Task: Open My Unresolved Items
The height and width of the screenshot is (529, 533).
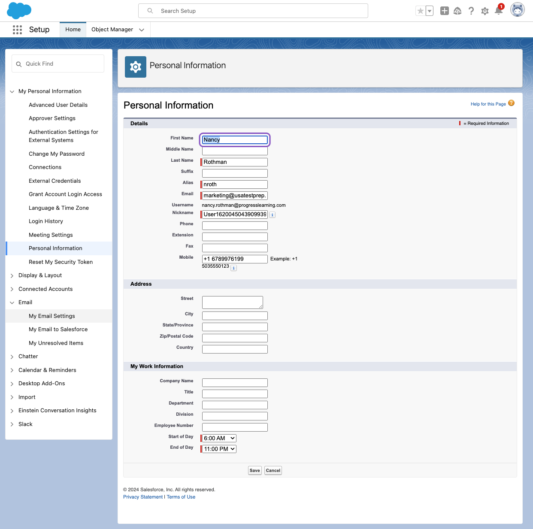Action: (x=56, y=343)
